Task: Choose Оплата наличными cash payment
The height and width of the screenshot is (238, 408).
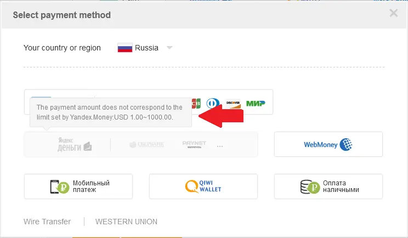Action: coord(328,186)
